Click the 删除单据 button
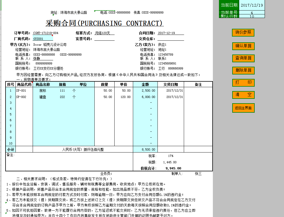The image size is (284, 217). [243, 71]
